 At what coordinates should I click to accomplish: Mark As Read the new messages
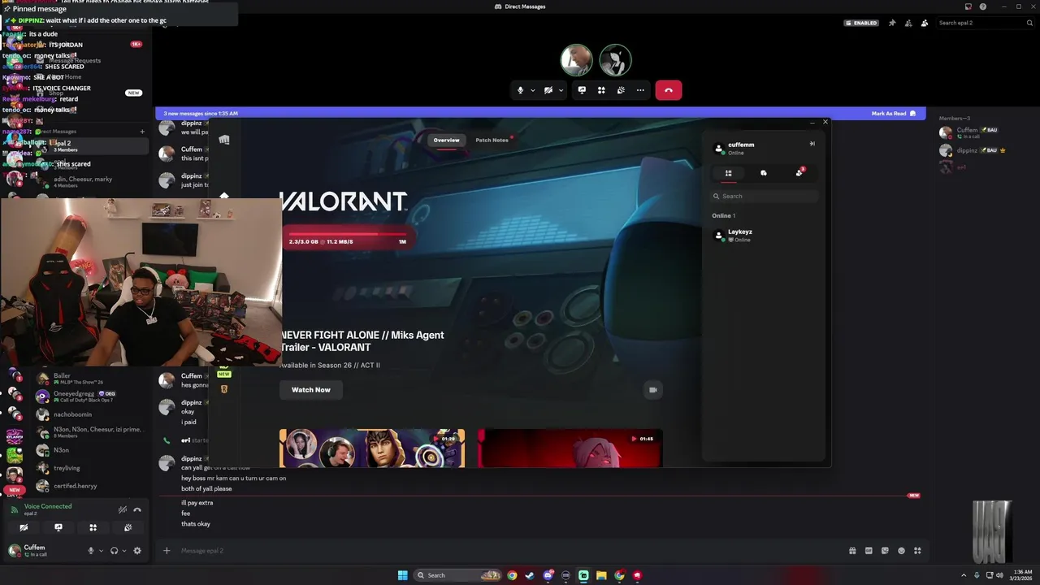pyautogui.click(x=893, y=114)
